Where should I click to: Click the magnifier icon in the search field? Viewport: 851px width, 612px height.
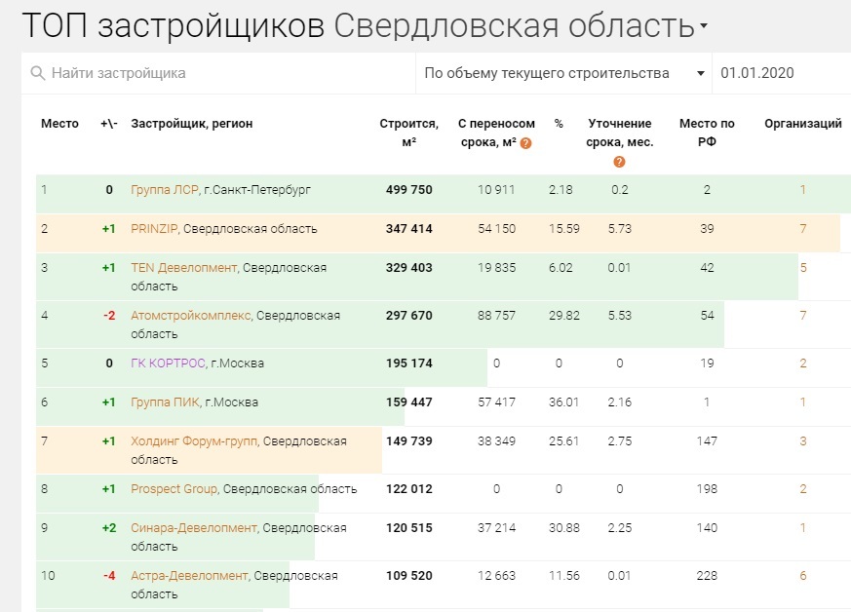click(36, 72)
